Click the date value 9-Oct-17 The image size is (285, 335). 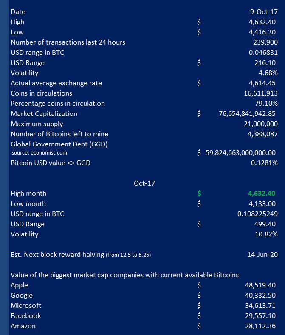pos(266,12)
